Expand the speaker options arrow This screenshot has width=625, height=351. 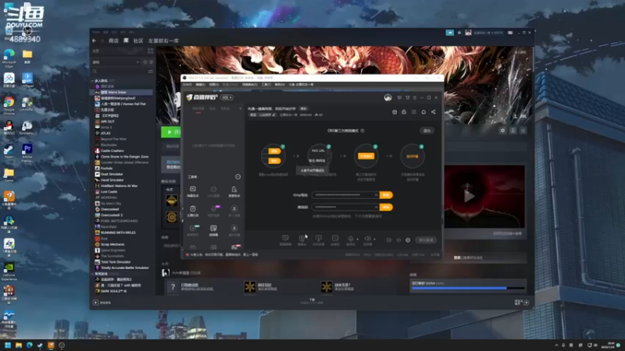point(374,239)
